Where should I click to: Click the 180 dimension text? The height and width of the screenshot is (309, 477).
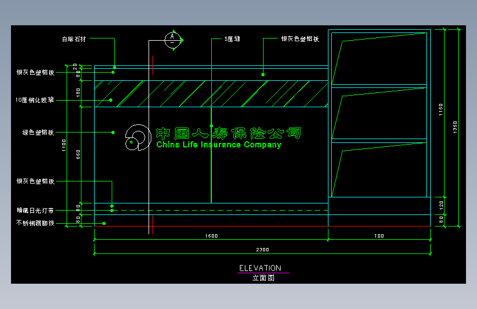[x=78, y=92]
